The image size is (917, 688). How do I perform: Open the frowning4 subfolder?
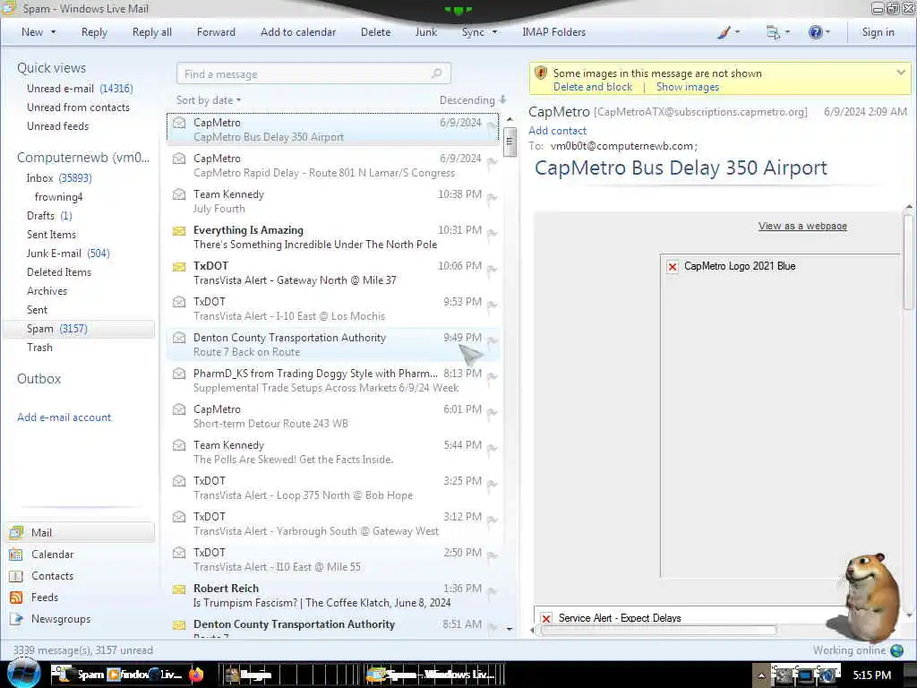click(58, 196)
